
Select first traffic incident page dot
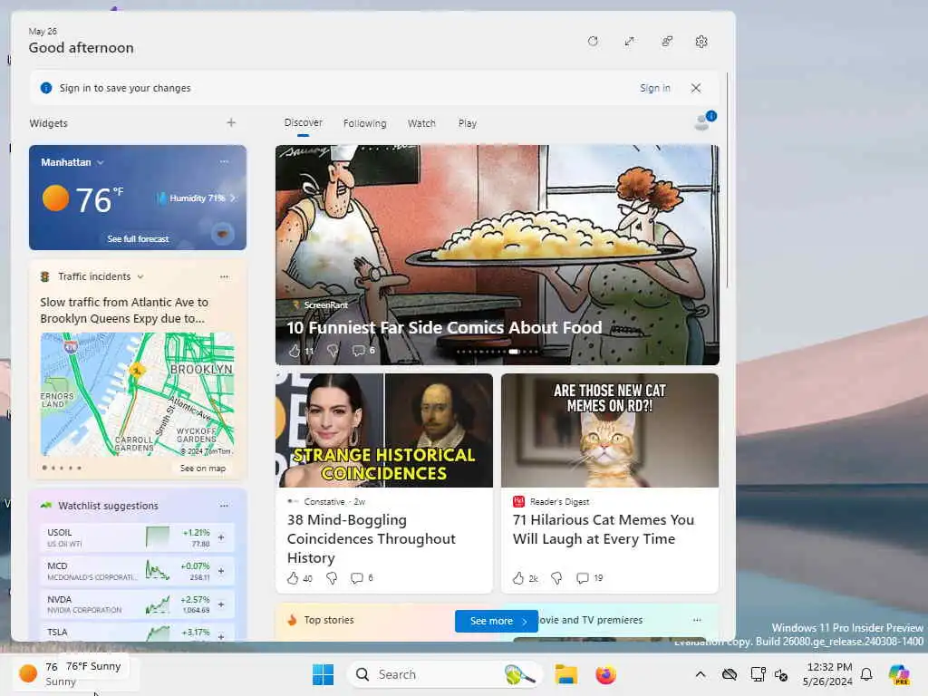click(44, 468)
